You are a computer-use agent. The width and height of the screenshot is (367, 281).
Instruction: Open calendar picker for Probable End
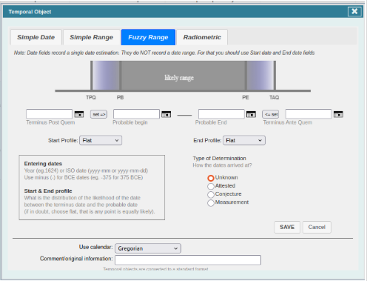coord(251,114)
